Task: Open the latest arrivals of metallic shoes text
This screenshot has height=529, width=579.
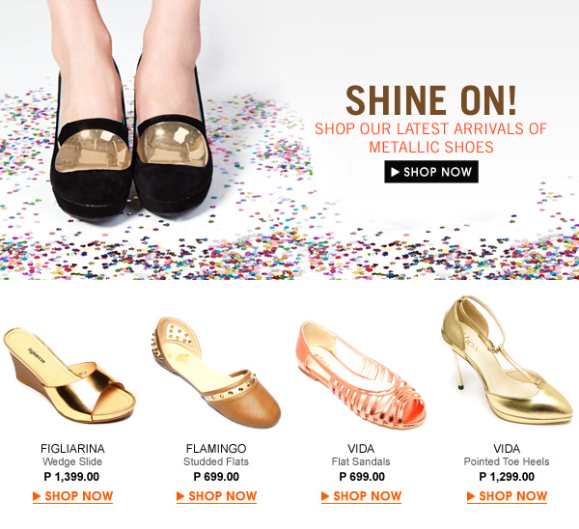Action: click(x=430, y=138)
